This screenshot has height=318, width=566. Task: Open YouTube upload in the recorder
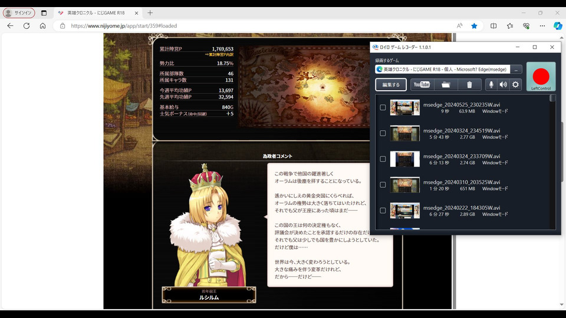pyautogui.click(x=422, y=84)
